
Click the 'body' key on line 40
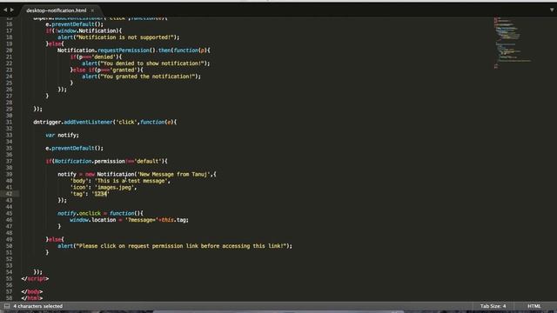tap(79, 181)
